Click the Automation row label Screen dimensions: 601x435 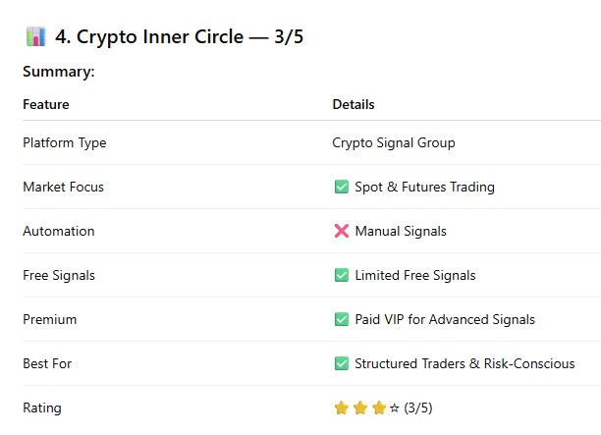pos(59,231)
